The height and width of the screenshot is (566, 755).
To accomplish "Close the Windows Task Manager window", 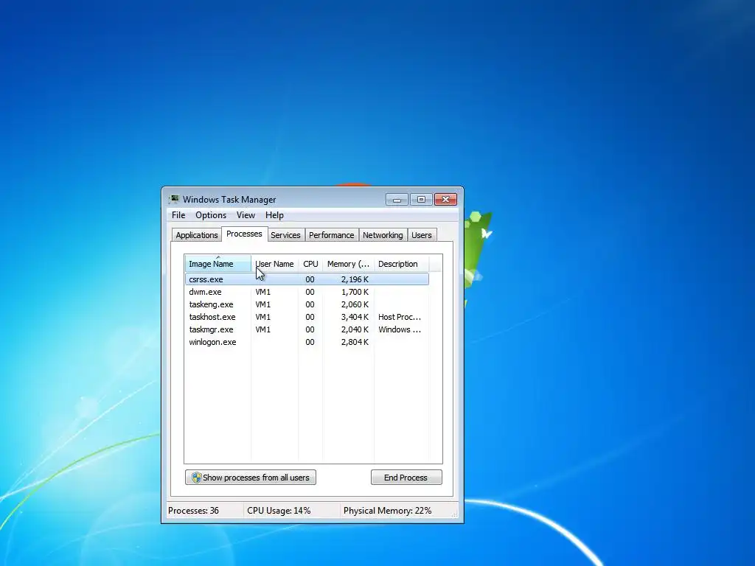I will point(446,199).
